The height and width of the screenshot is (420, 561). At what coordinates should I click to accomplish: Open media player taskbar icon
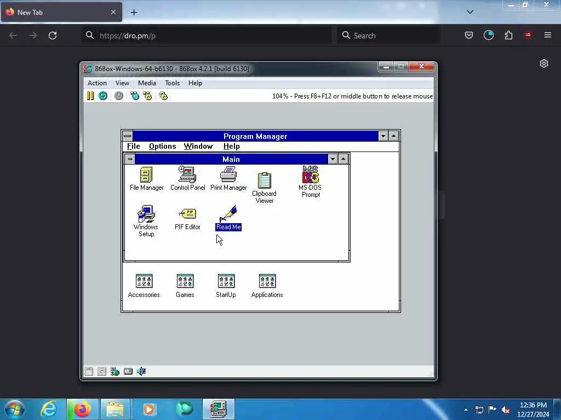click(x=149, y=409)
